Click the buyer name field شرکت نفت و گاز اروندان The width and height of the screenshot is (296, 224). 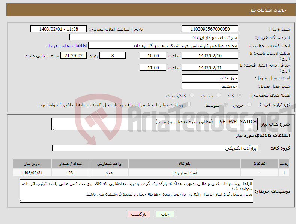[154, 37]
